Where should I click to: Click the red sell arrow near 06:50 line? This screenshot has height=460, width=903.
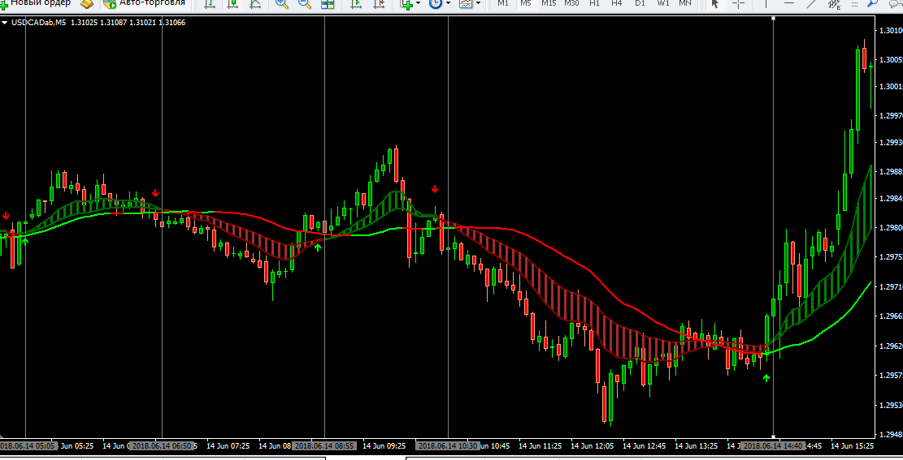tap(155, 193)
